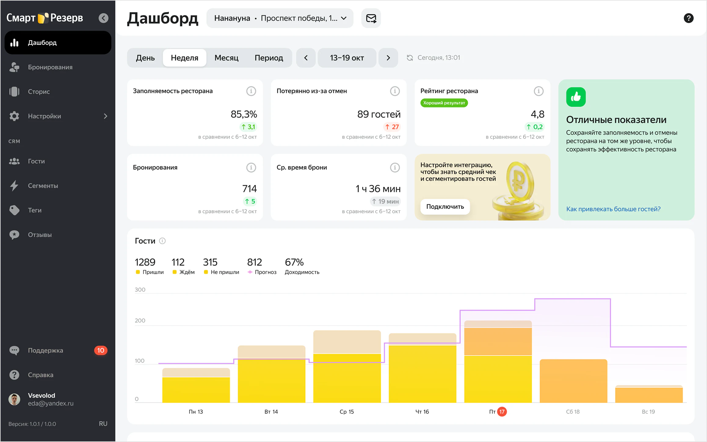The width and height of the screenshot is (707, 442).
Task: Switch language via the RU label
Action: (x=103, y=424)
